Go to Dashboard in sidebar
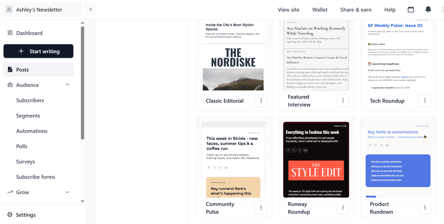 [29, 33]
